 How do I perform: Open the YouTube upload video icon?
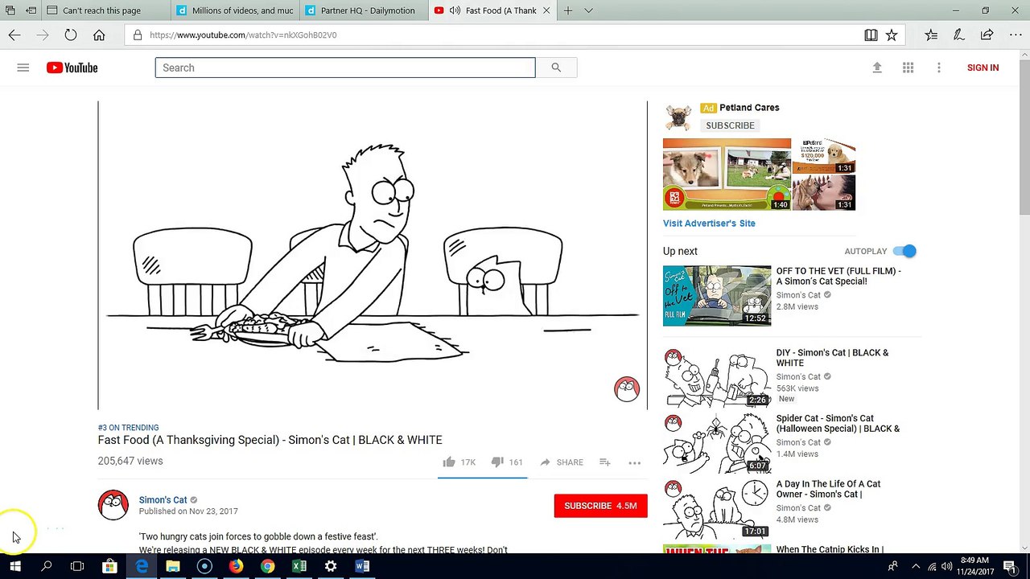[x=877, y=68]
